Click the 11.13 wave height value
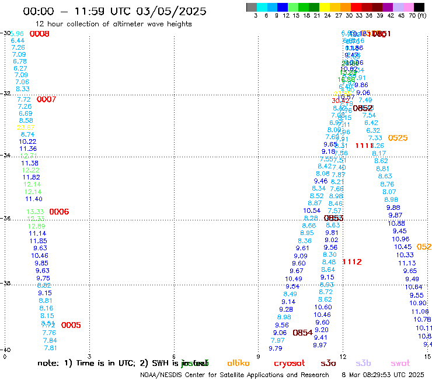This screenshot has width=432, height=380. click(407, 263)
